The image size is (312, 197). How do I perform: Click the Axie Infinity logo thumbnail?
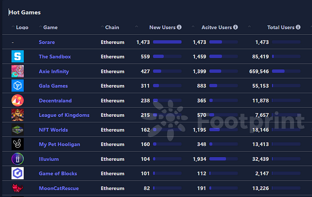point(18,71)
